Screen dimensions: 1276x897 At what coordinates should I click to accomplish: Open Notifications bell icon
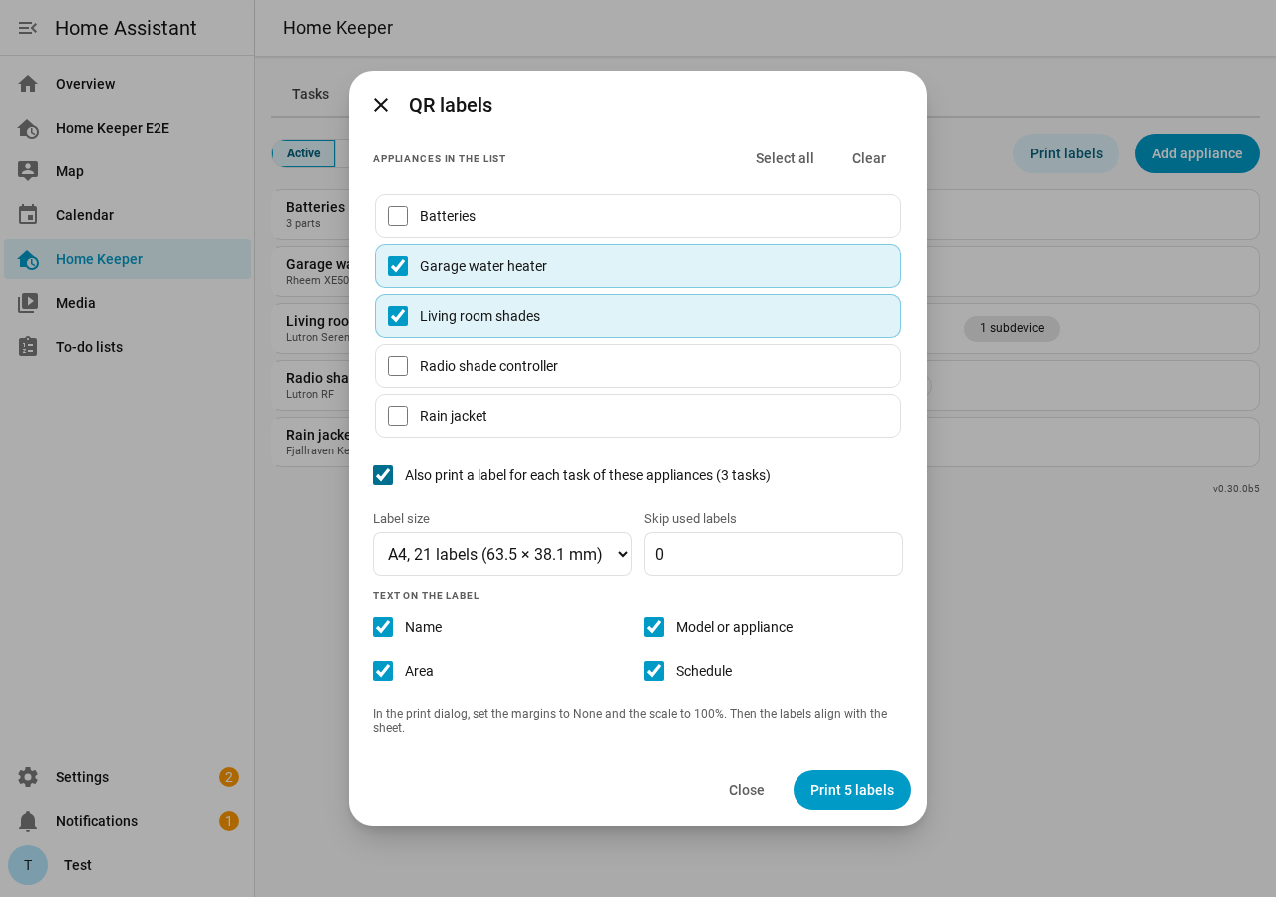point(28,821)
